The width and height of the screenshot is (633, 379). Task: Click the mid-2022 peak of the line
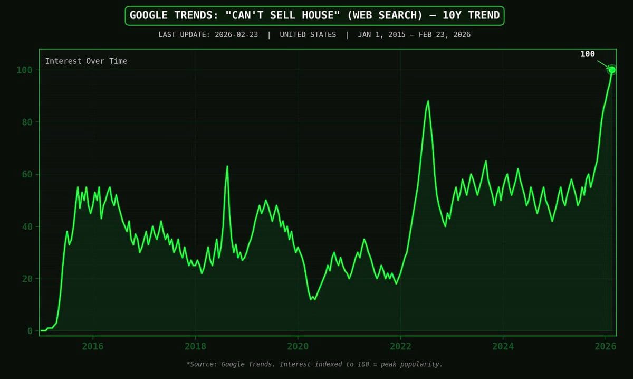coord(428,101)
